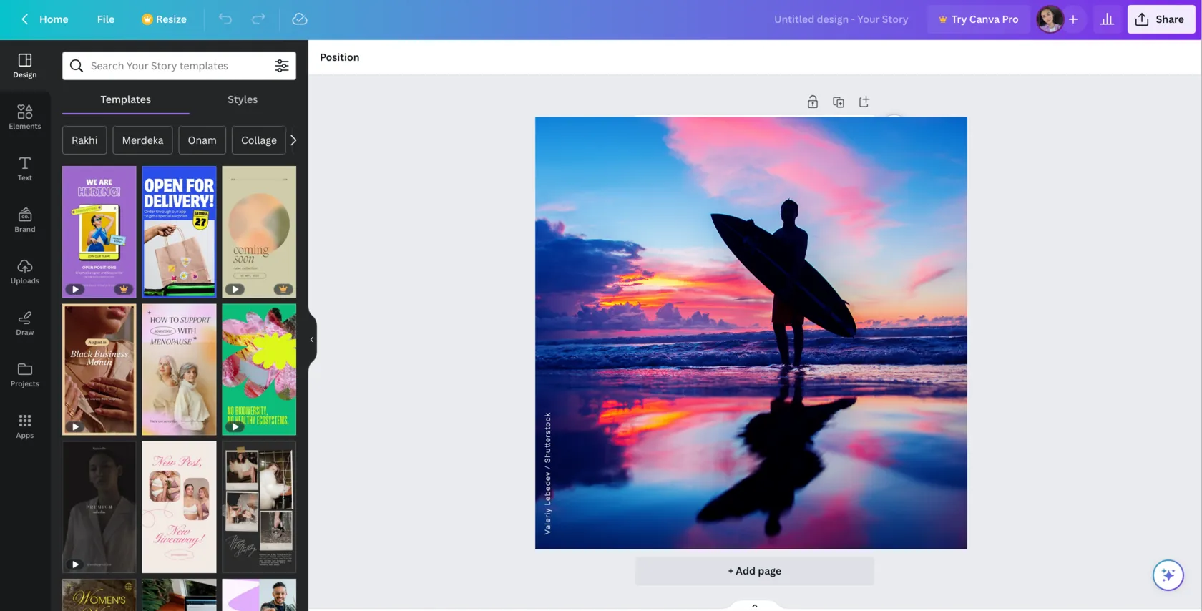The width and height of the screenshot is (1202, 611).
Task: Open the File menu
Action: [106, 19]
